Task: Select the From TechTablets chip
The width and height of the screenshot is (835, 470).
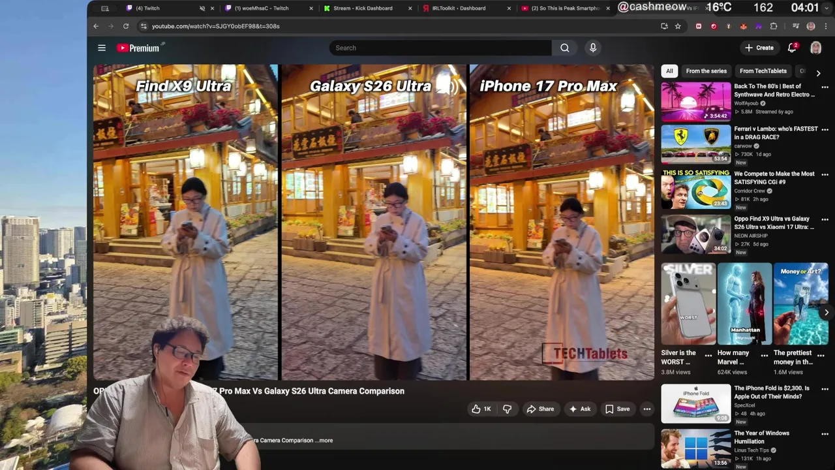Action: click(x=763, y=71)
